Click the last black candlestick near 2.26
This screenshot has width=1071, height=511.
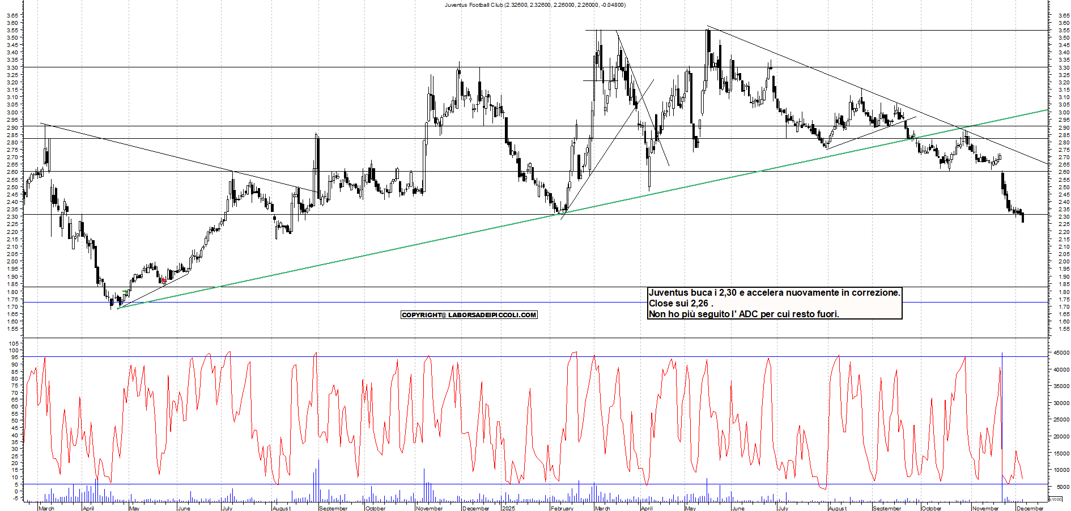[1023, 218]
